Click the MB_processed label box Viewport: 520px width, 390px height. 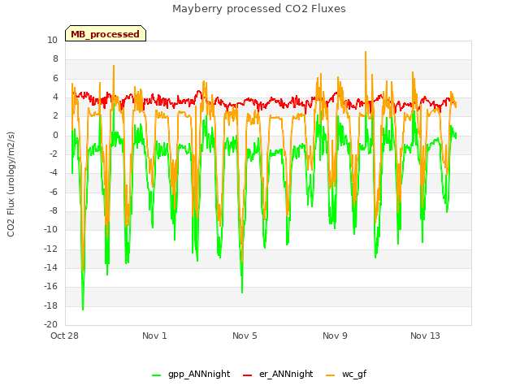tap(106, 33)
